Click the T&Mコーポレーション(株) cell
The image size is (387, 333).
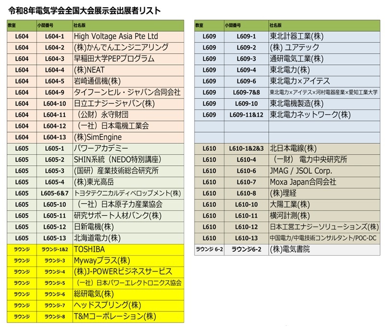click(115, 317)
